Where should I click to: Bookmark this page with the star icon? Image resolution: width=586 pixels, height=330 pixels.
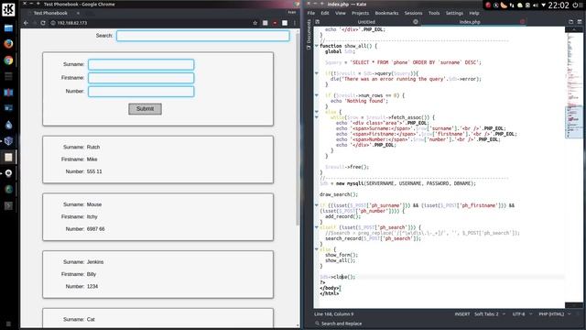point(255,23)
